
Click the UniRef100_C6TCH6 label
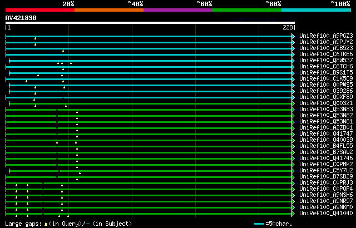pyautogui.click(x=326, y=67)
